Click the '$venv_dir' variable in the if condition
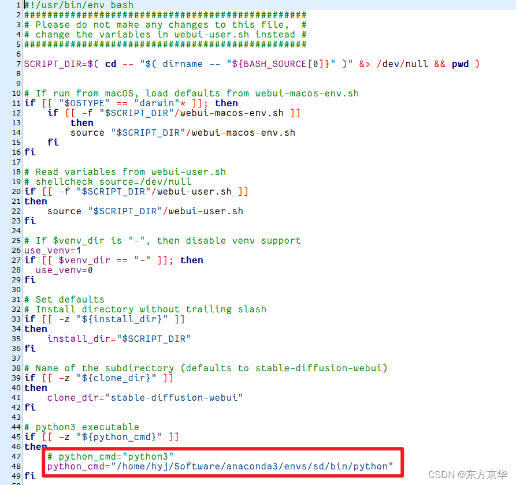This screenshot has width=516, height=485. tap(84, 260)
